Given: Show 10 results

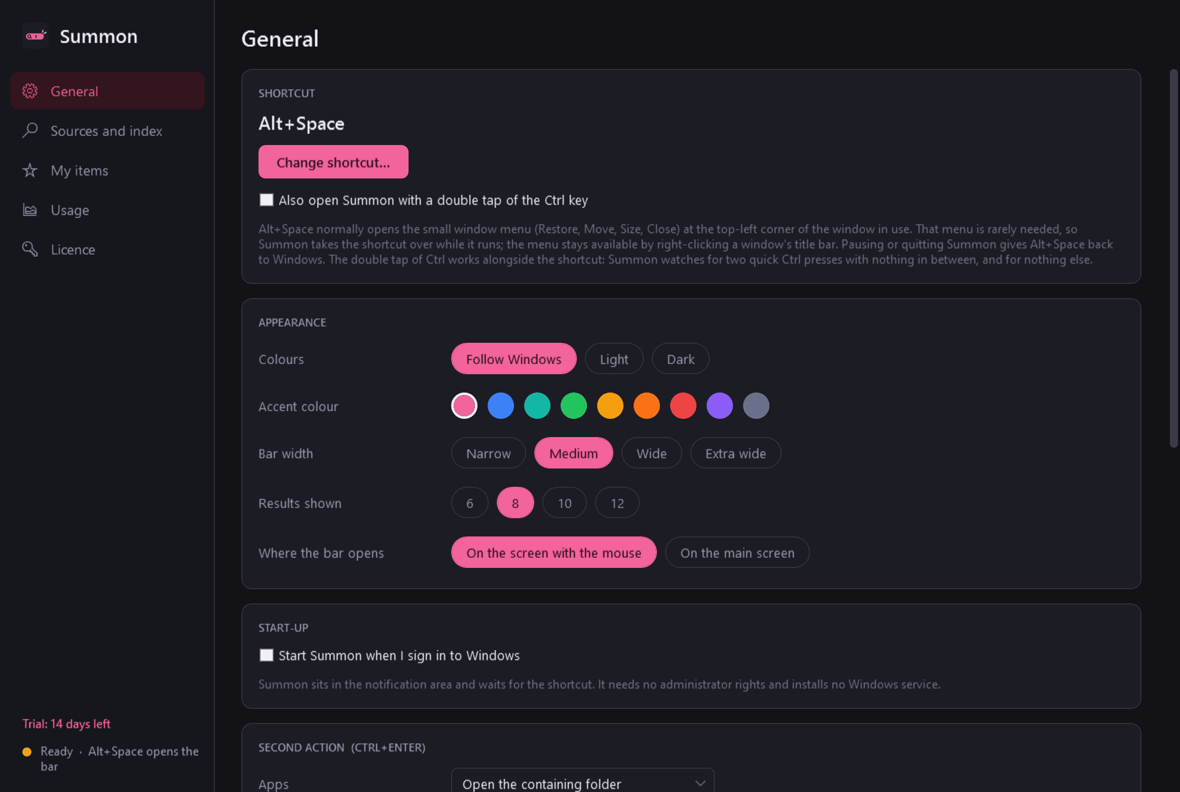Looking at the screenshot, I should tap(564, 502).
